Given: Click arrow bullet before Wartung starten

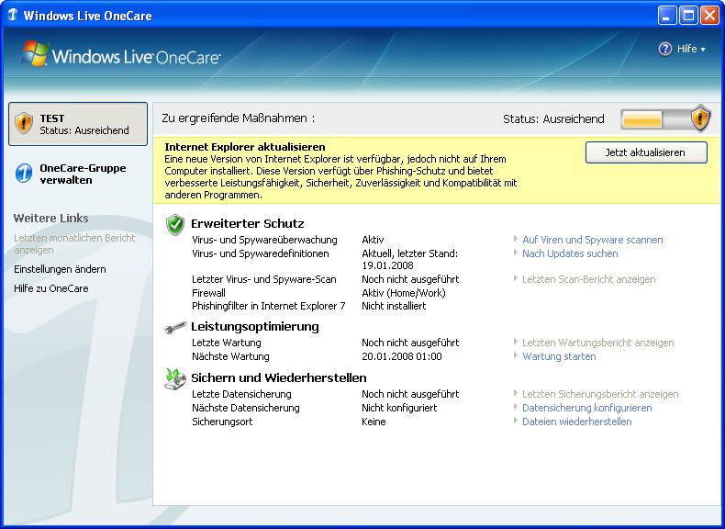Looking at the screenshot, I should click(516, 355).
